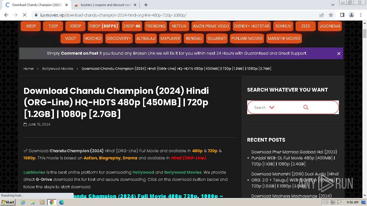Image resolution: width=367 pixels, height=206 pixels.
Task: Open the media player taskbar icon
Action: 42,202
